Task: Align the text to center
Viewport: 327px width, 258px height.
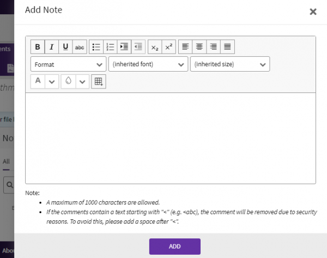Action: click(x=199, y=47)
